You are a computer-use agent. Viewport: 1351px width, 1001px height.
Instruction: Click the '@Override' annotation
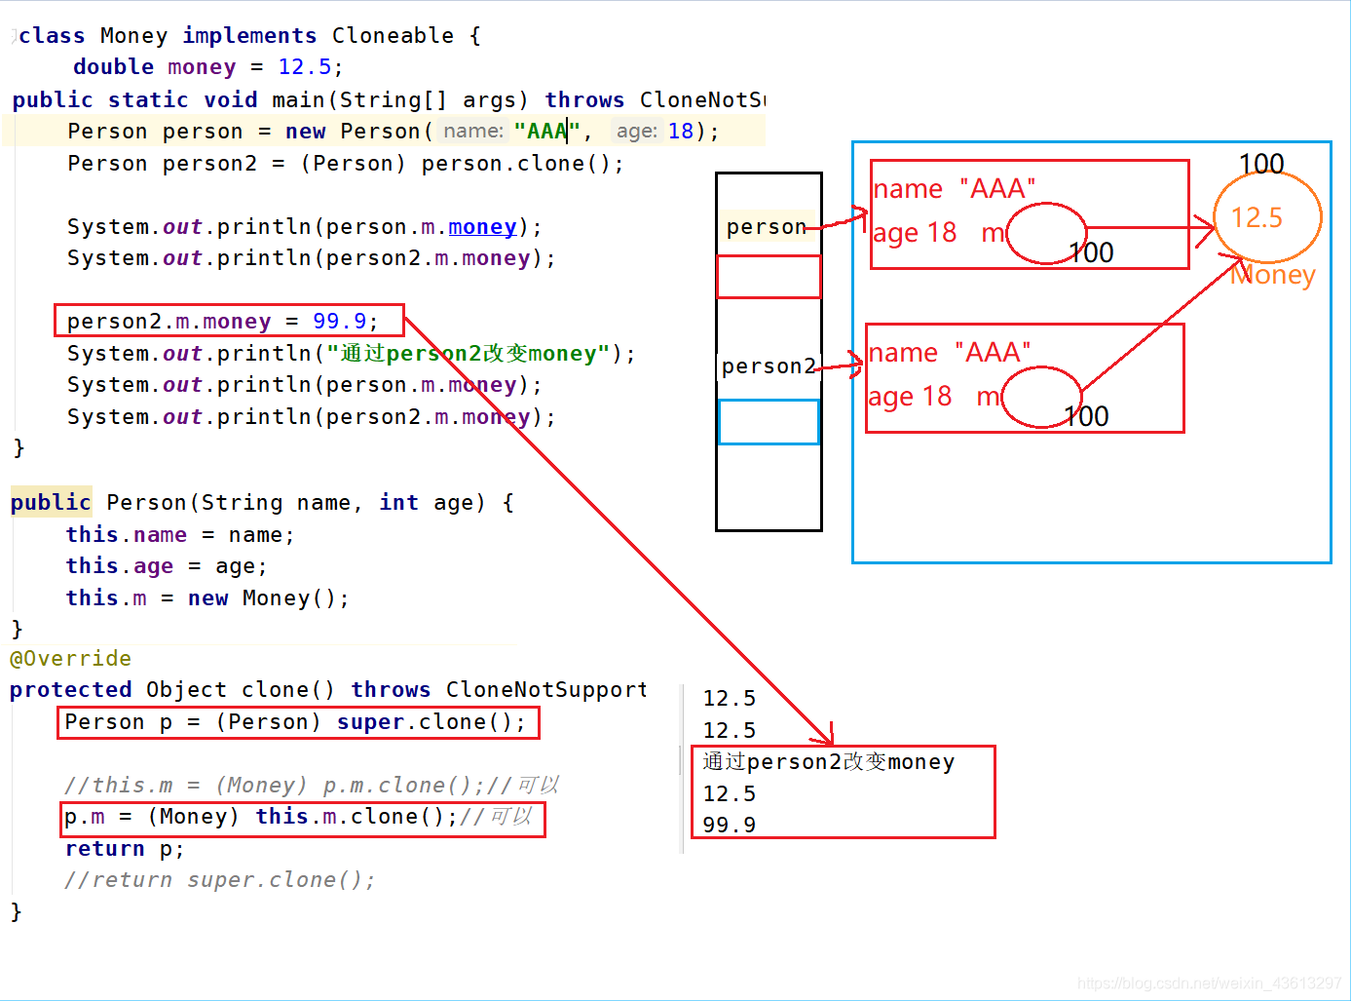point(70,659)
